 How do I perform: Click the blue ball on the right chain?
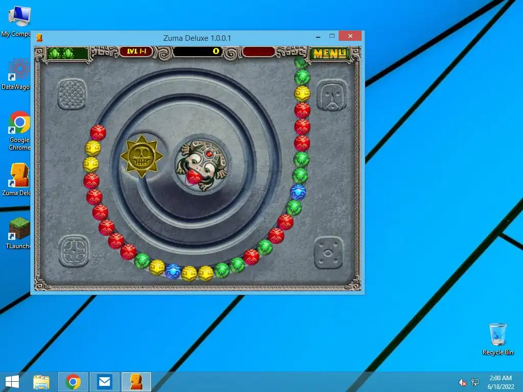click(298, 192)
